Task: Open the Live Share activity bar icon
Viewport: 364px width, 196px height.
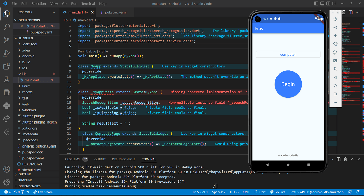Action: (7, 118)
